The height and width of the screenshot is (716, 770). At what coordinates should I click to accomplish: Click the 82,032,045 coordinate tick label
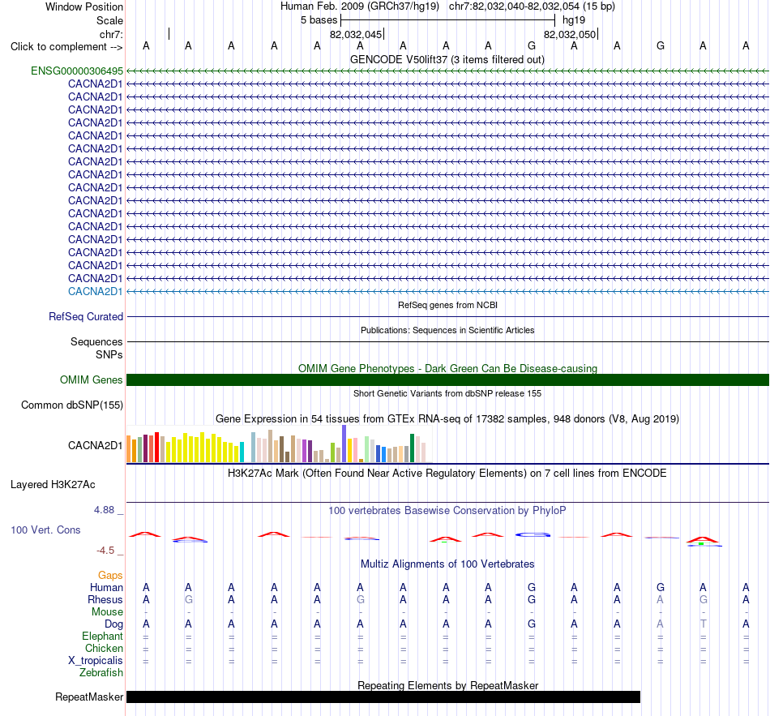pos(356,34)
